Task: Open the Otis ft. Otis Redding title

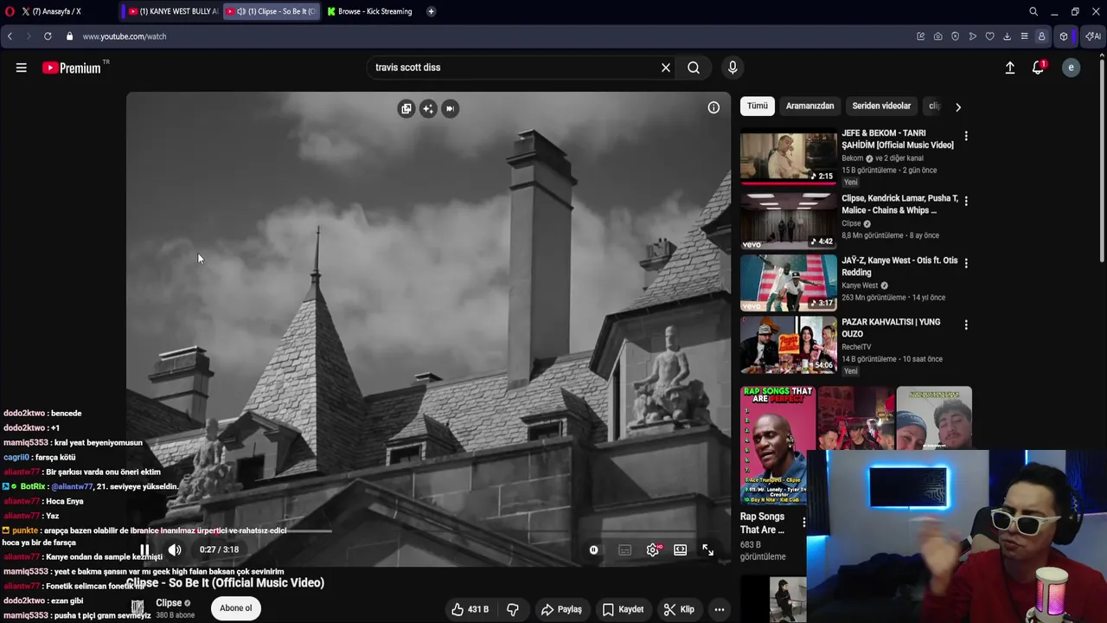Action: (899, 267)
